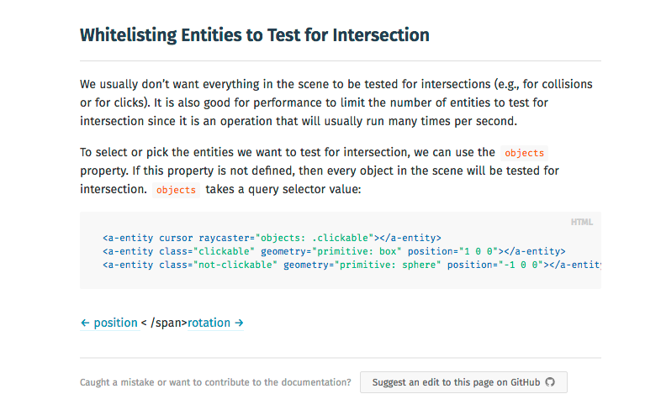661x415 pixels.
Task: Click the 'Whitelisting Entities to Test' heading
Action: pyautogui.click(x=254, y=35)
